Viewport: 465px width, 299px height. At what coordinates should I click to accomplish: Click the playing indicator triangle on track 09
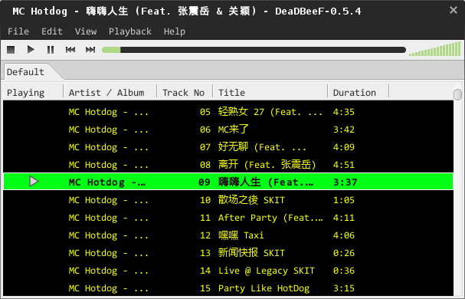(34, 182)
